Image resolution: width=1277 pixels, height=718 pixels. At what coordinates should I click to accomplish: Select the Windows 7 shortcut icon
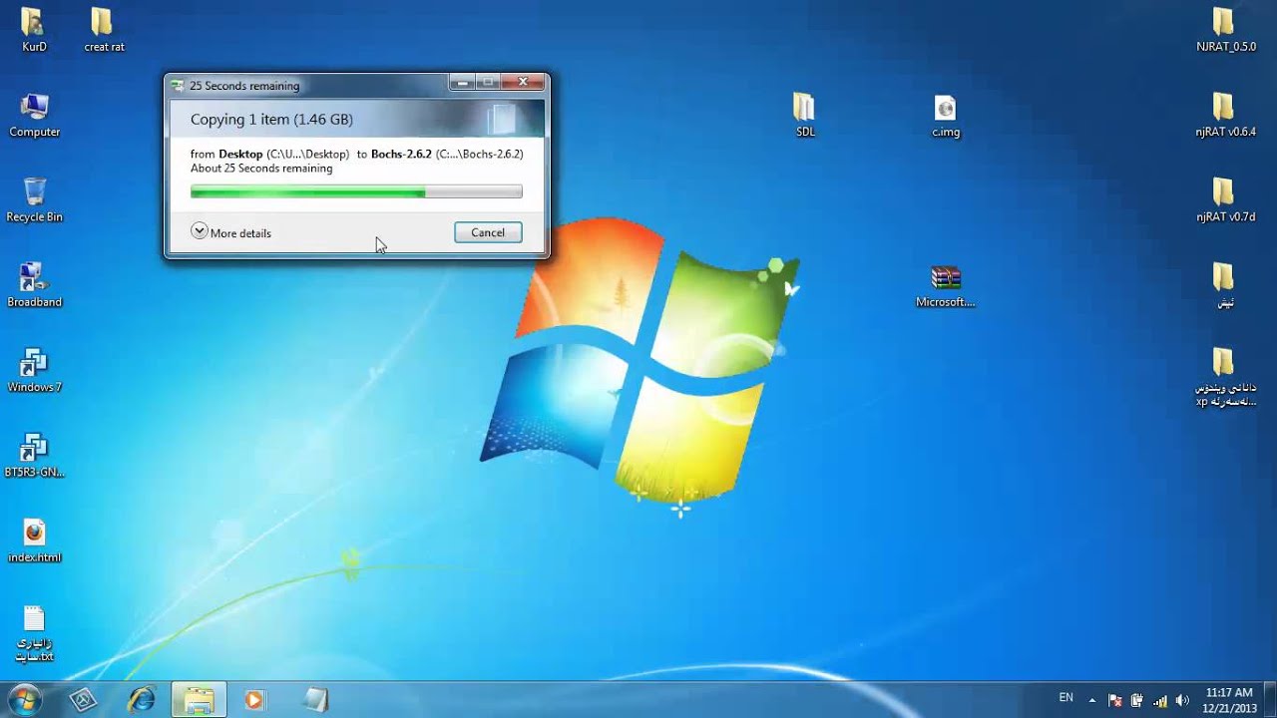point(34,370)
